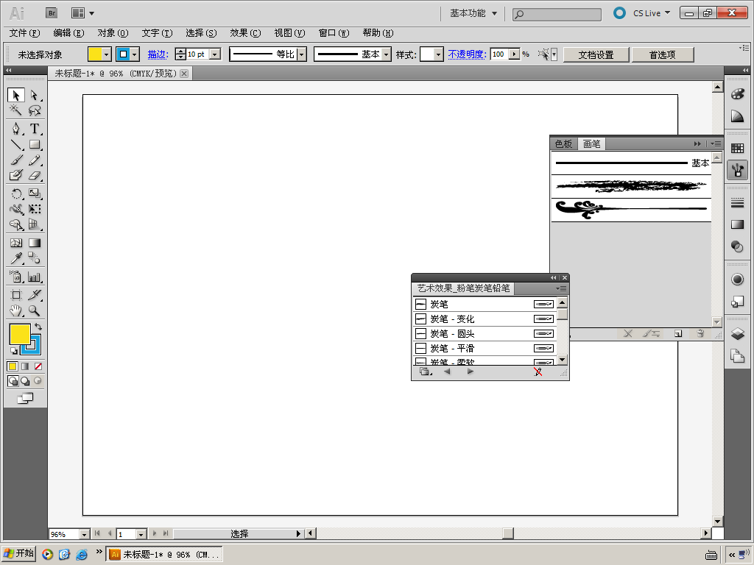754x565 pixels.
Task: Open the stroke weight dropdown
Action: [216, 54]
